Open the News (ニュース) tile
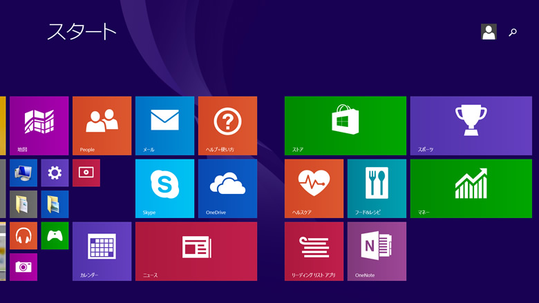 pyautogui.click(x=196, y=251)
